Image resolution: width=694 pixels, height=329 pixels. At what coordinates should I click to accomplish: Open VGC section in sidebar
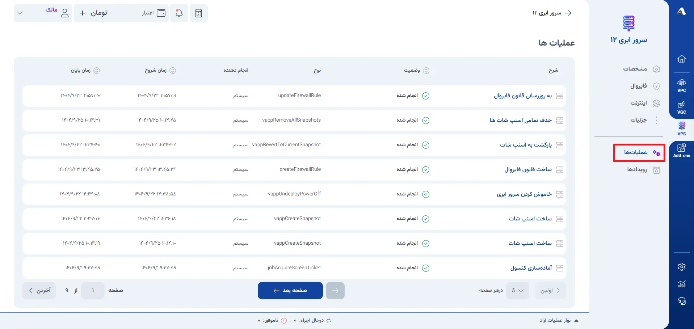tap(682, 107)
